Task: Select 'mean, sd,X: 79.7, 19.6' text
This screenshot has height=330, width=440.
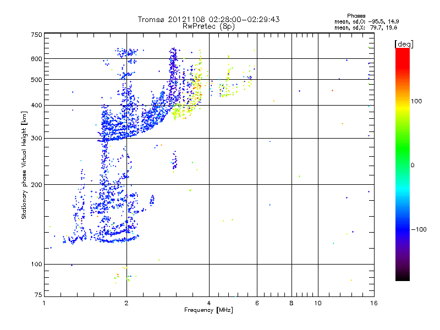Action: coord(366,28)
